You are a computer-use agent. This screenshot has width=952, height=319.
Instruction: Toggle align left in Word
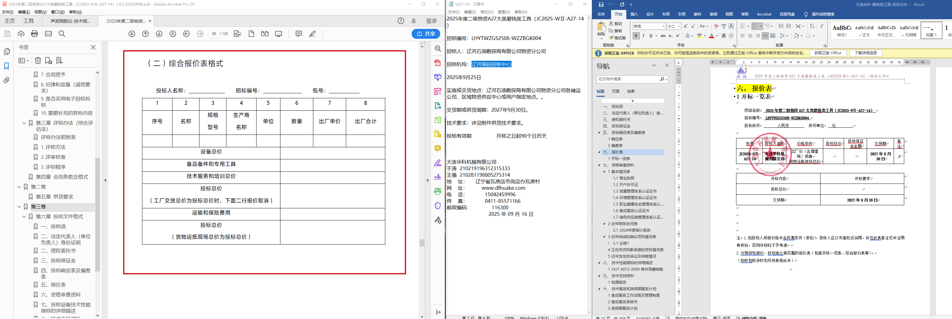click(x=743, y=36)
